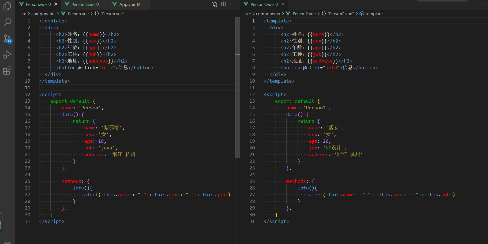Click the {{address}} line in right editor
This screenshot has height=244, width=488.
[x=316, y=61]
